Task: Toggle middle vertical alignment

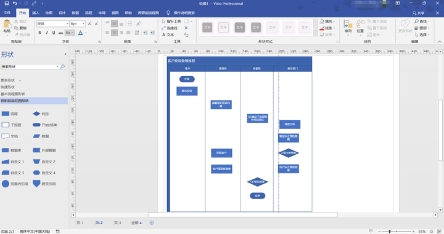Action: tap(115, 24)
